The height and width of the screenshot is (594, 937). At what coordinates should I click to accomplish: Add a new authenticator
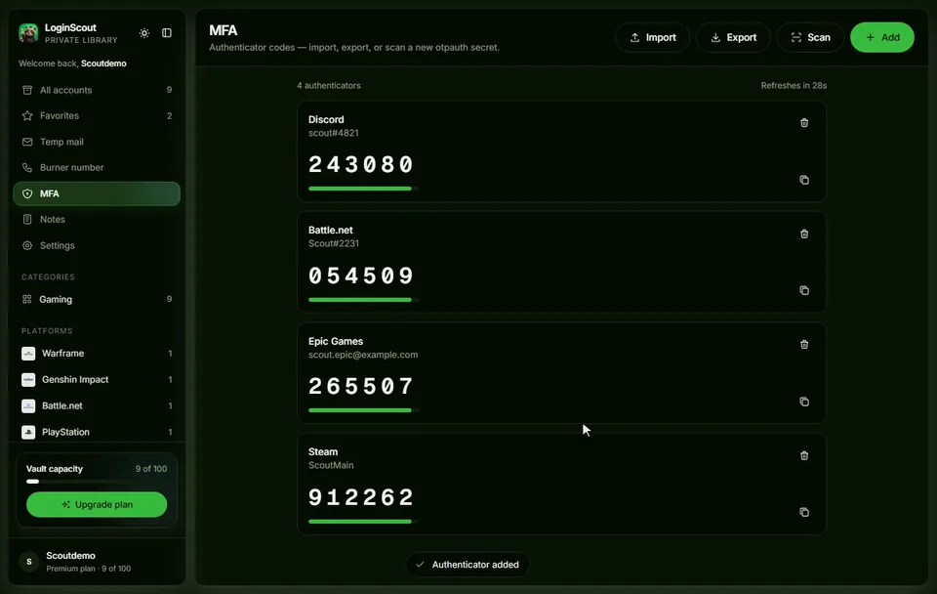tap(882, 37)
